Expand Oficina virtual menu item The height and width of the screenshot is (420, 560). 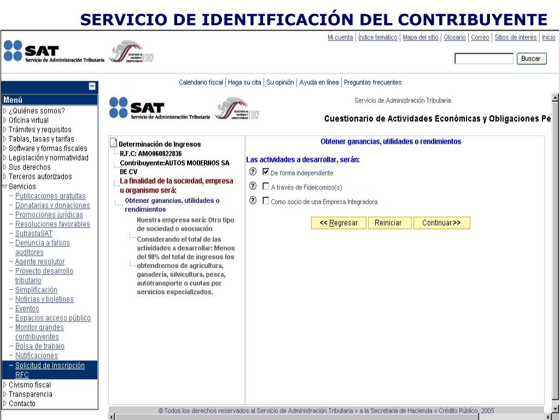click(x=5, y=120)
